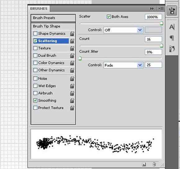Screen dimensions: 180x169
Task: Click the delete brush trash icon
Action: [x=154, y=164]
